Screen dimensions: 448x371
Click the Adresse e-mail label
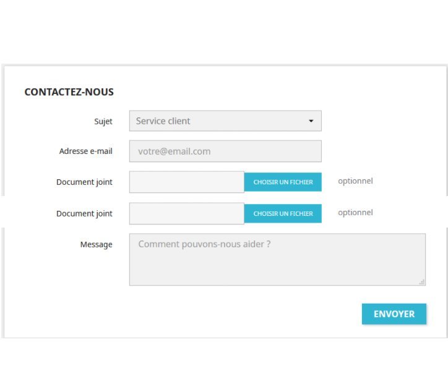point(86,151)
